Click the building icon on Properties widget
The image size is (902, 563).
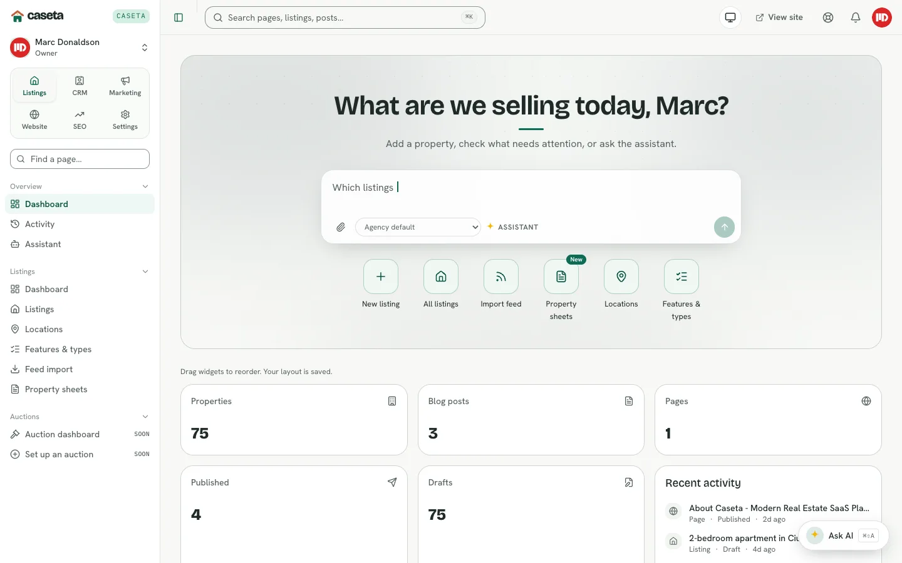[392, 401]
